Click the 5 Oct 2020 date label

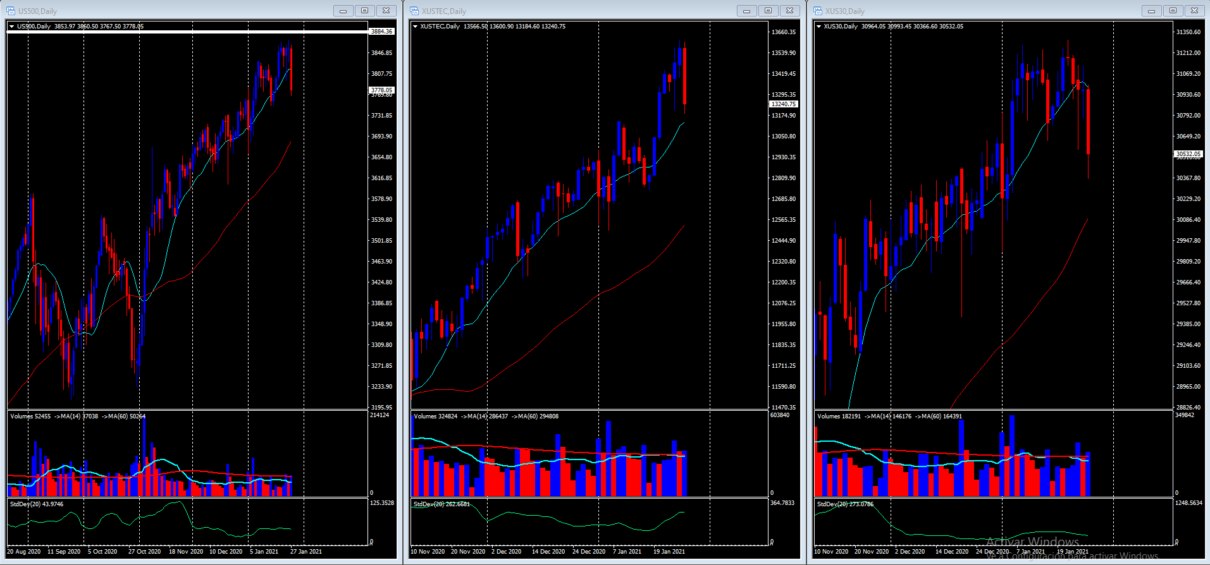pyautogui.click(x=102, y=552)
